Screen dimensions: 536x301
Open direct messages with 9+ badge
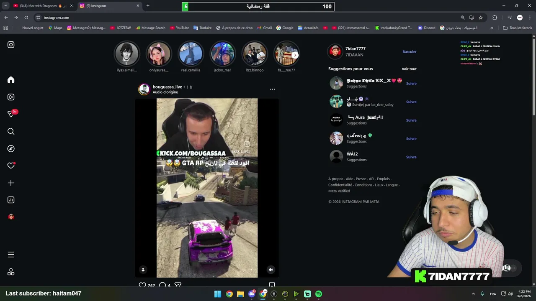tap(11, 114)
